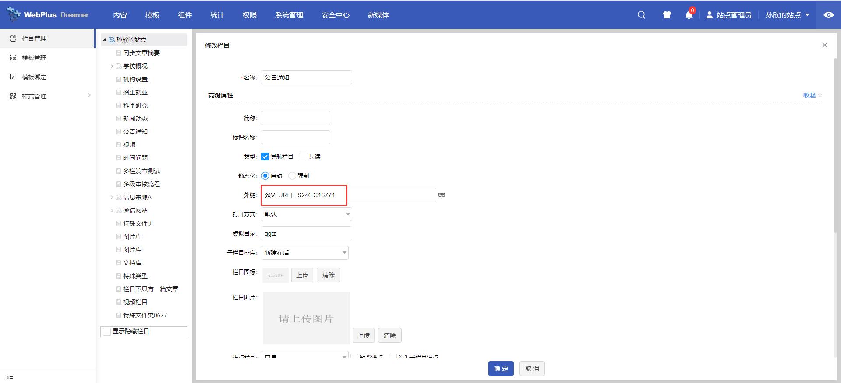Expand the 微信网站 tree node
Image resolution: width=841 pixels, height=383 pixels.
pyautogui.click(x=112, y=211)
